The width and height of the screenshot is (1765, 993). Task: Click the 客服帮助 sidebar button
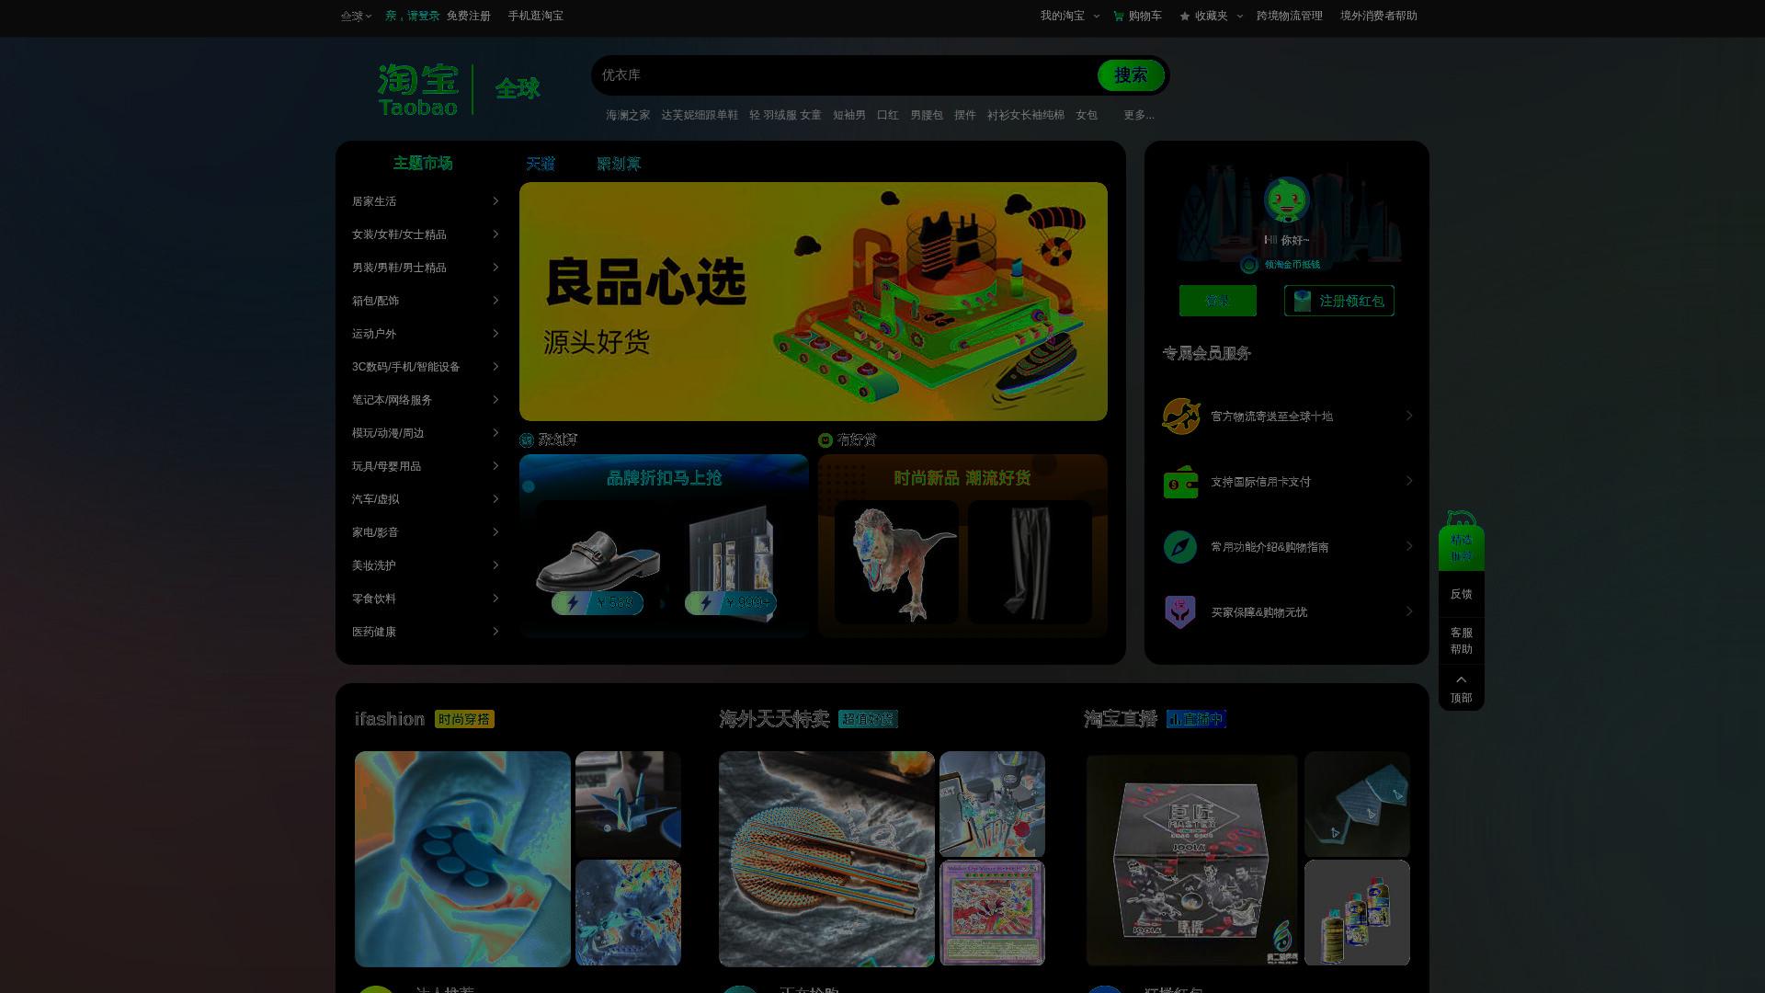(1462, 641)
